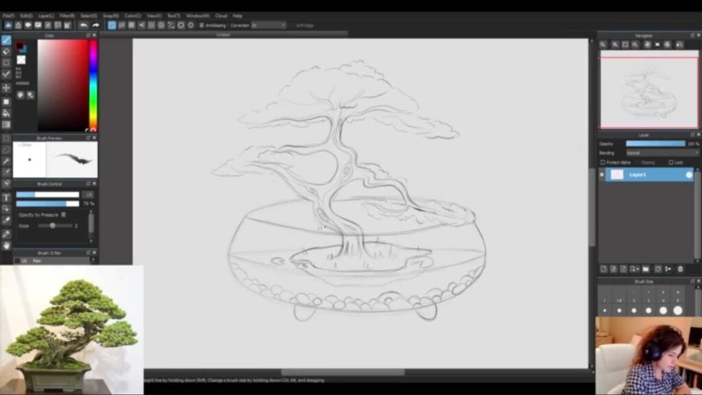Toggle Opacity by Pressure checkbox
702x395 pixels.
pyautogui.click(x=63, y=215)
